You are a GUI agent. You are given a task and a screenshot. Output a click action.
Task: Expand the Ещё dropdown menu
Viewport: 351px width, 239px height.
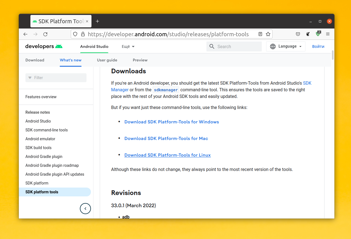pyautogui.click(x=128, y=46)
